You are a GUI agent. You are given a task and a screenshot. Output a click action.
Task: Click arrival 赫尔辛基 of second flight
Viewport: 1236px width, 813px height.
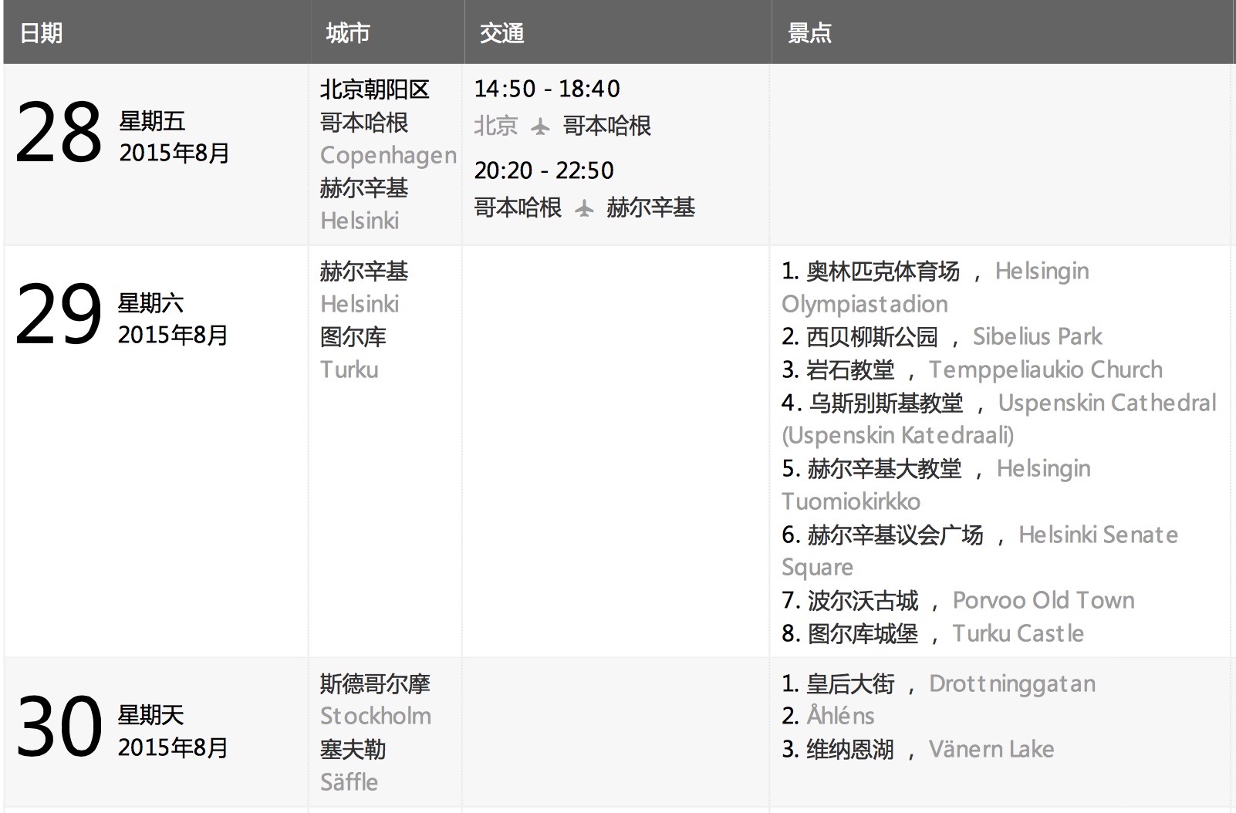pos(651,207)
